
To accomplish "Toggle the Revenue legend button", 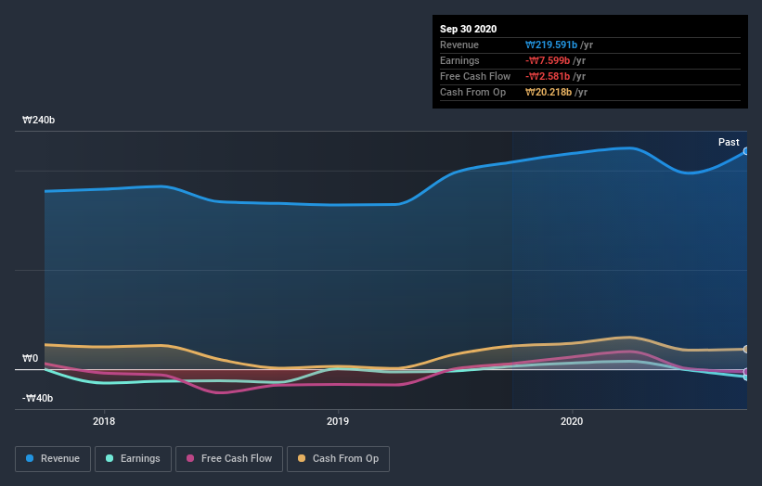I will point(53,459).
